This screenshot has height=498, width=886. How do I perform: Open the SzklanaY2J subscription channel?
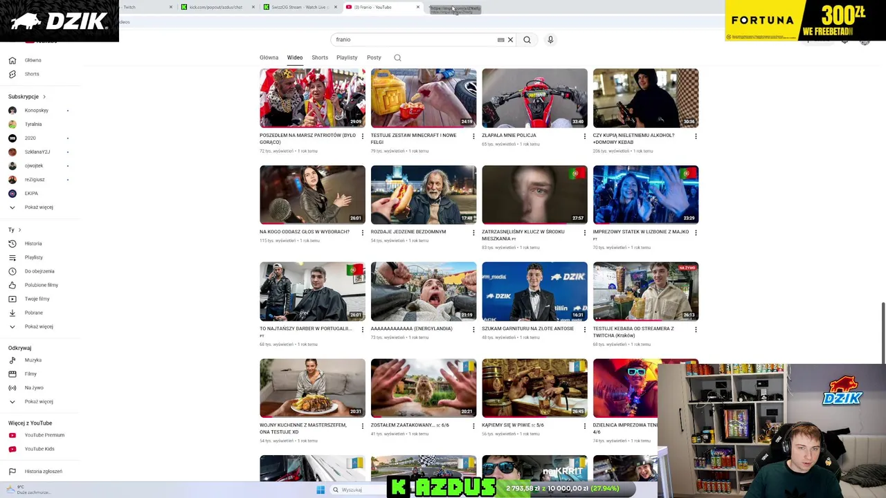pos(37,151)
